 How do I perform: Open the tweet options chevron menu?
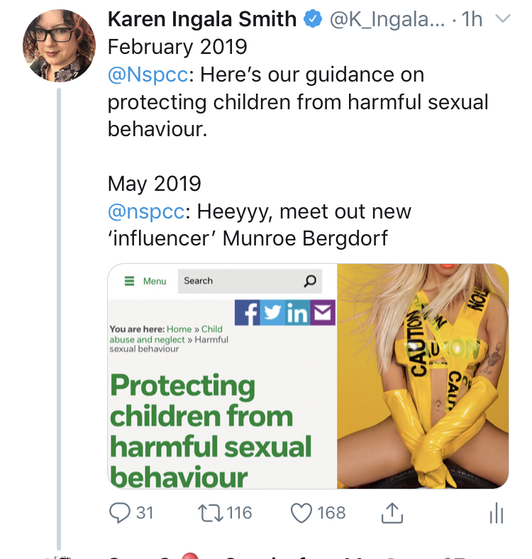(x=501, y=20)
